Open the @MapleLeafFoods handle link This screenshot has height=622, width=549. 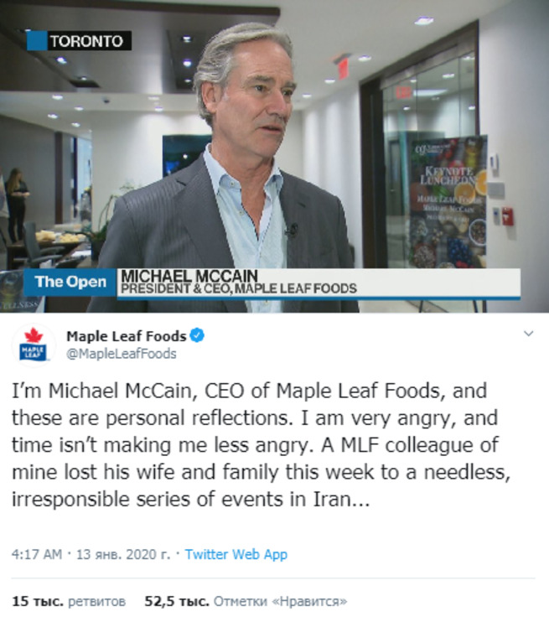tap(121, 354)
